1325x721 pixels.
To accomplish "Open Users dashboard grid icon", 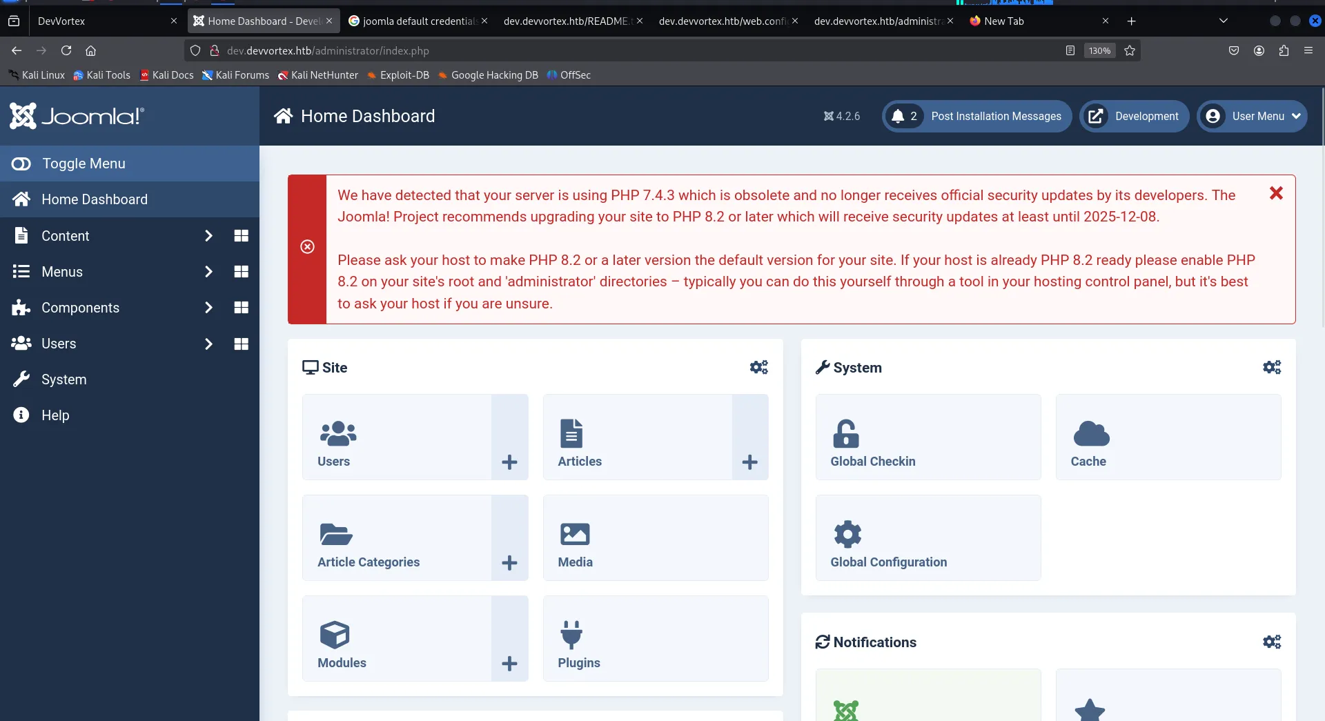I will [241, 344].
